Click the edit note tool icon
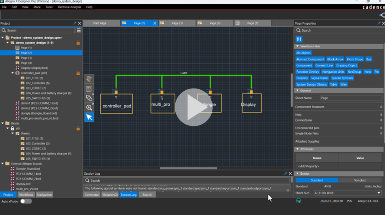The width and height of the screenshot is (385, 215). pos(89,89)
